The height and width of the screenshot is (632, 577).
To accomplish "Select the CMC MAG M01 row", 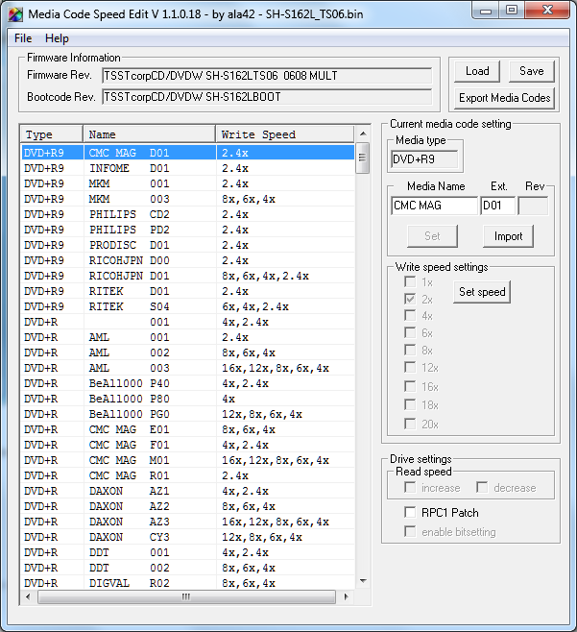I will [x=188, y=460].
